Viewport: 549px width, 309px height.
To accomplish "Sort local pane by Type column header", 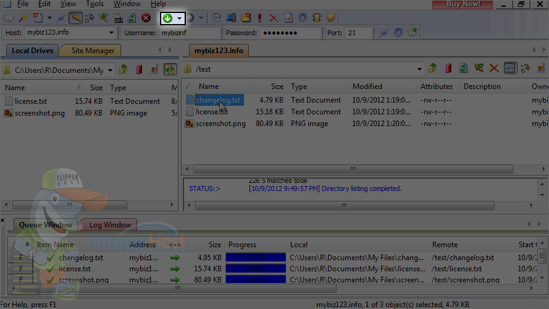I will click(x=138, y=88).
